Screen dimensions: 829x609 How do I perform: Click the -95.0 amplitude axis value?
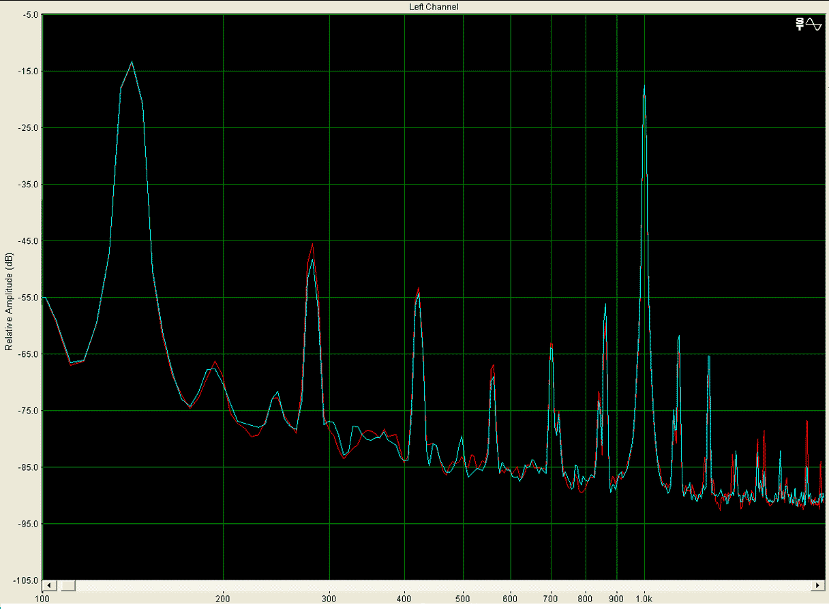point(27,523)
